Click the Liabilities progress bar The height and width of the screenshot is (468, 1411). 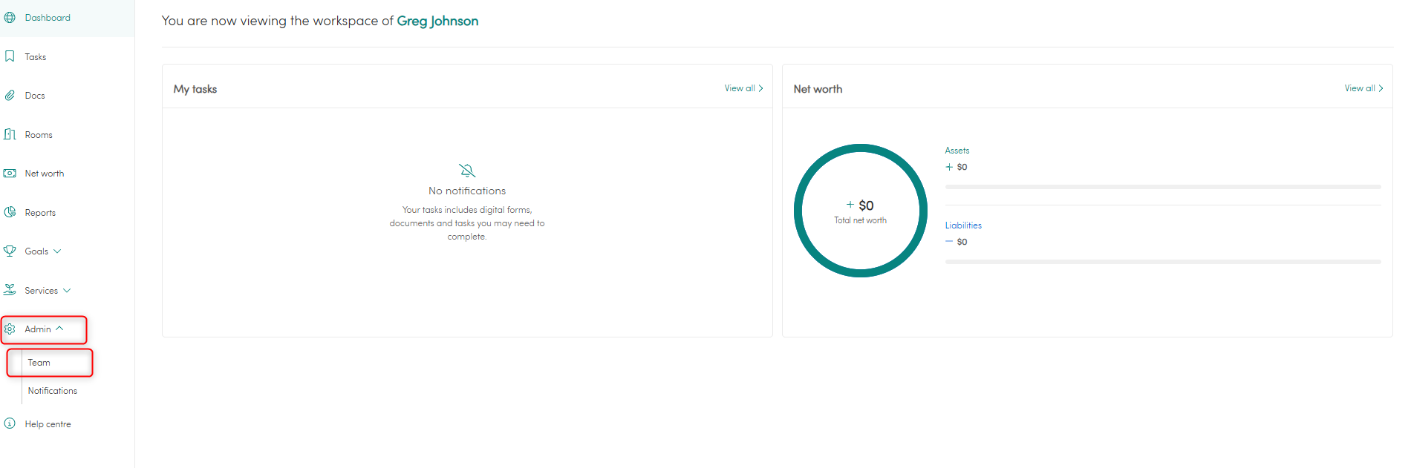pos(1162,262)
